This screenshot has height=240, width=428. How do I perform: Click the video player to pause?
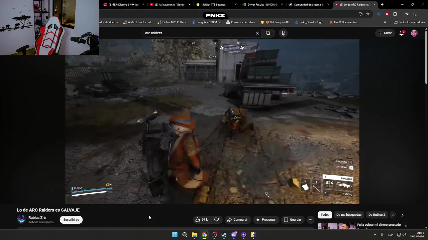pos(212,122)
